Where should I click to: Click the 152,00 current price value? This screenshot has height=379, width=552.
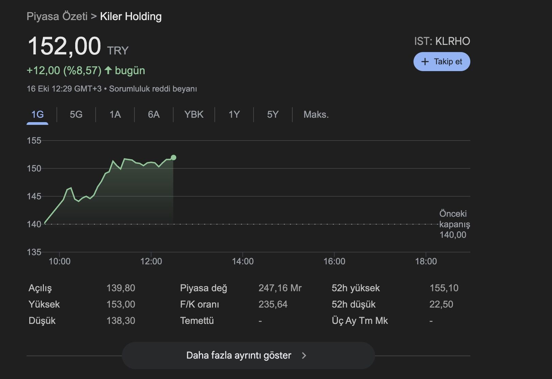64,46
